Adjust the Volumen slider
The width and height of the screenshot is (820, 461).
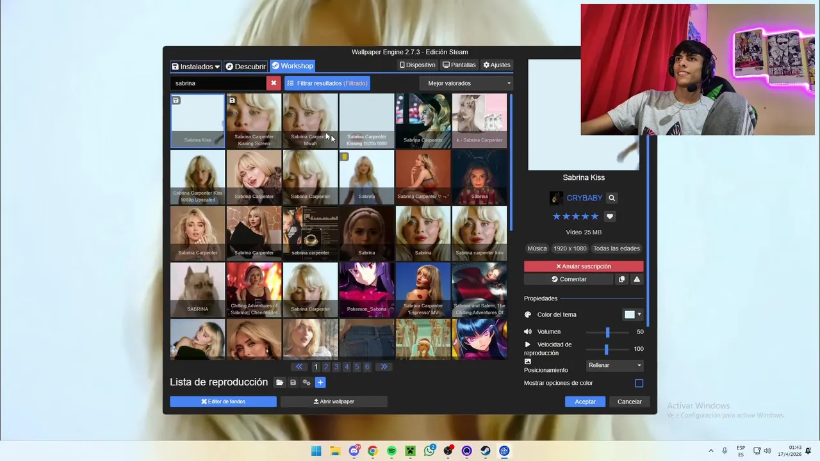click(607, 332)
